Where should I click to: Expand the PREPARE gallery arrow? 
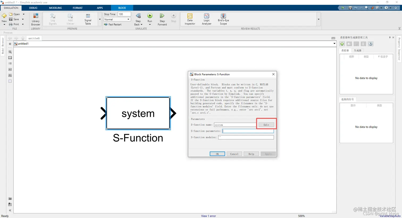100,19
